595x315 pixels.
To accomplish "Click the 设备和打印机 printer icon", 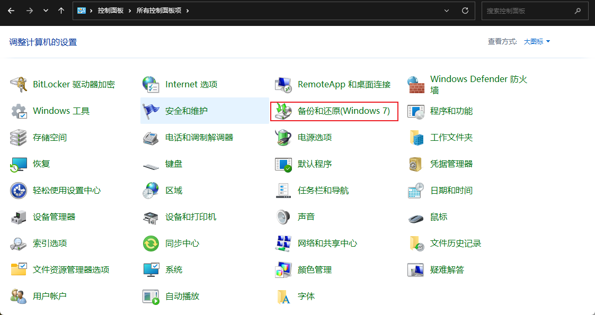I will point(151,217).
